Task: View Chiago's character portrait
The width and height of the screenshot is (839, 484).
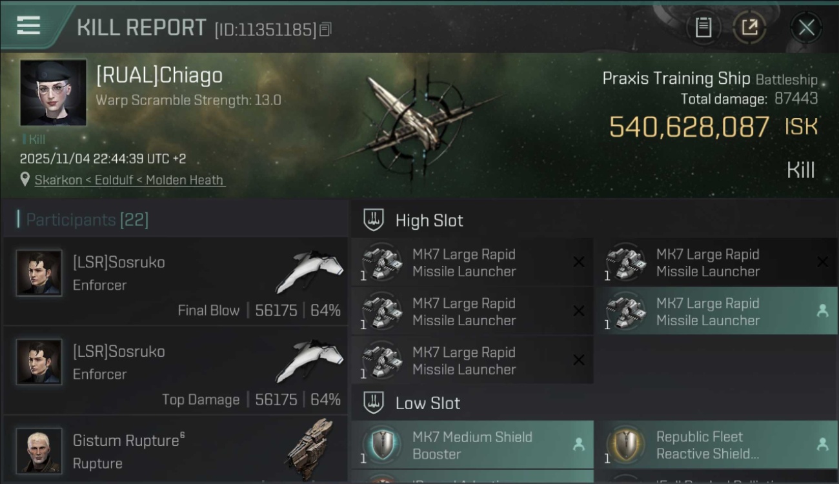Action: (x=54, y=92)
